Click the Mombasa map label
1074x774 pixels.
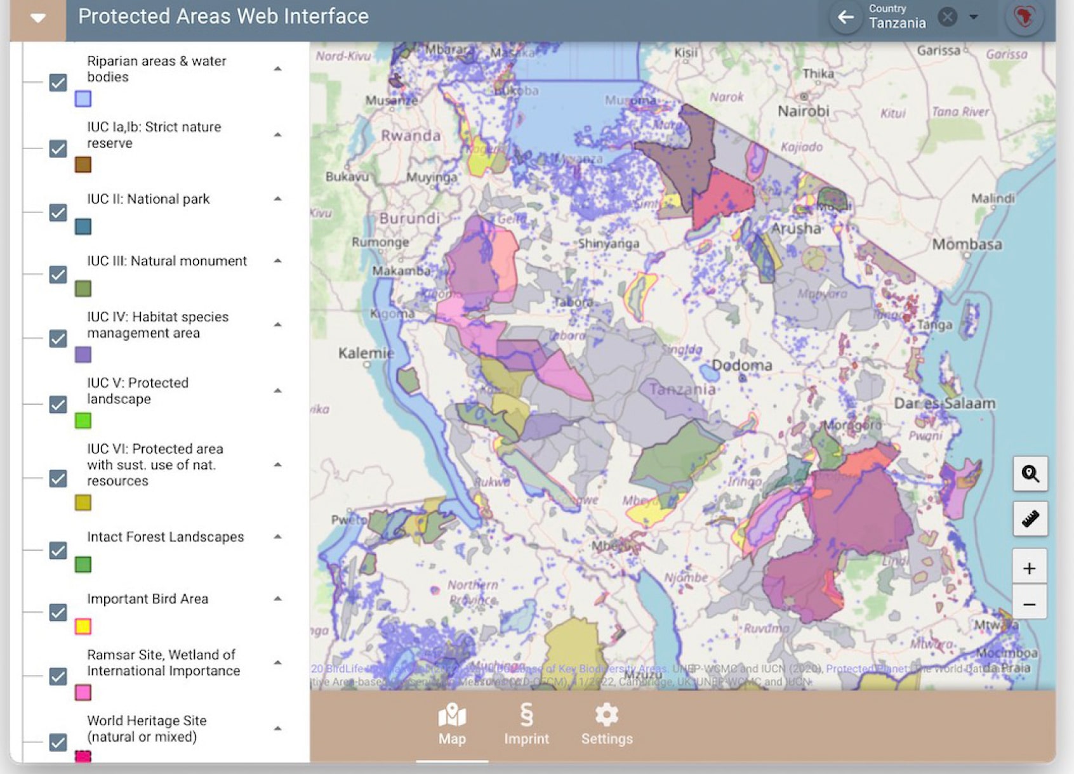967,244
